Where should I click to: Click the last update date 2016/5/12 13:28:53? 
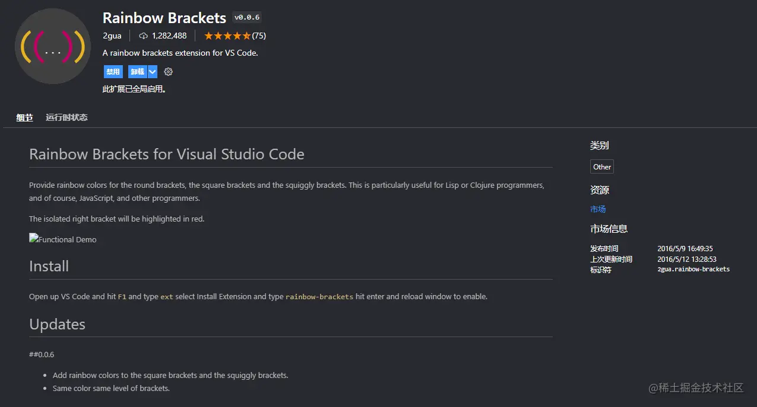[687, 259]
